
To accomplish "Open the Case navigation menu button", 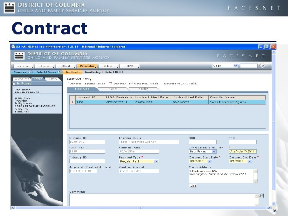I will click(45, 66).
